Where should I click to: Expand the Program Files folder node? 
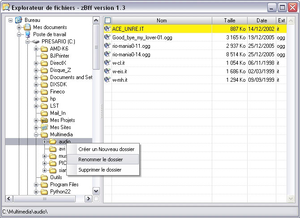36,185
